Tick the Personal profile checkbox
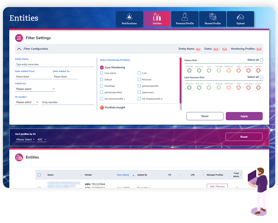This screenshot has width=278, height=223. [x=139, y=79]
